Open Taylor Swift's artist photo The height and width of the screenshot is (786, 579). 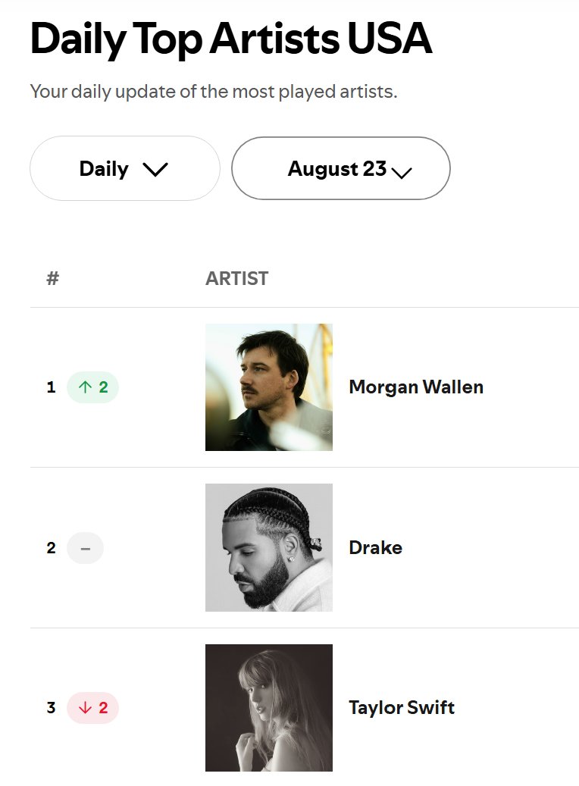[269, 707]
